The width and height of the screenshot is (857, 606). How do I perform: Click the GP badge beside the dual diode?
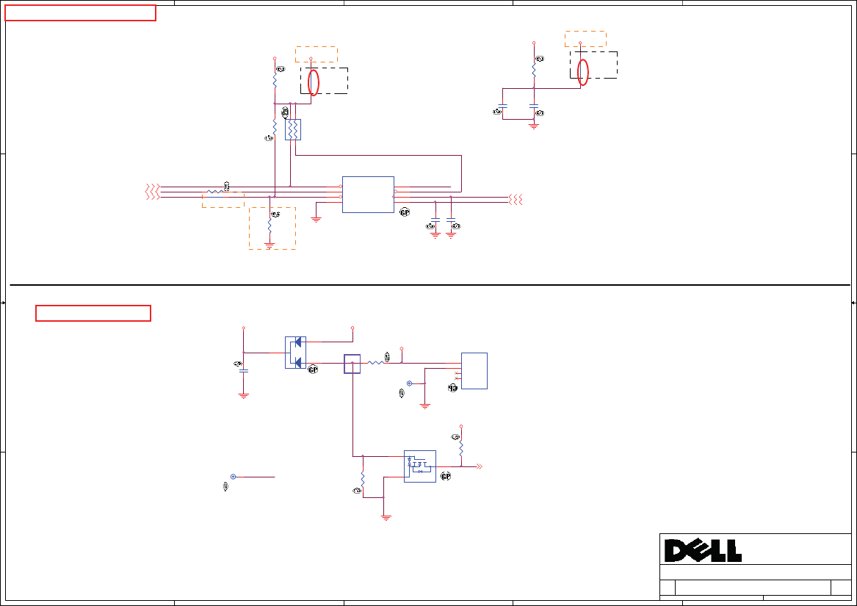(313, 369)
